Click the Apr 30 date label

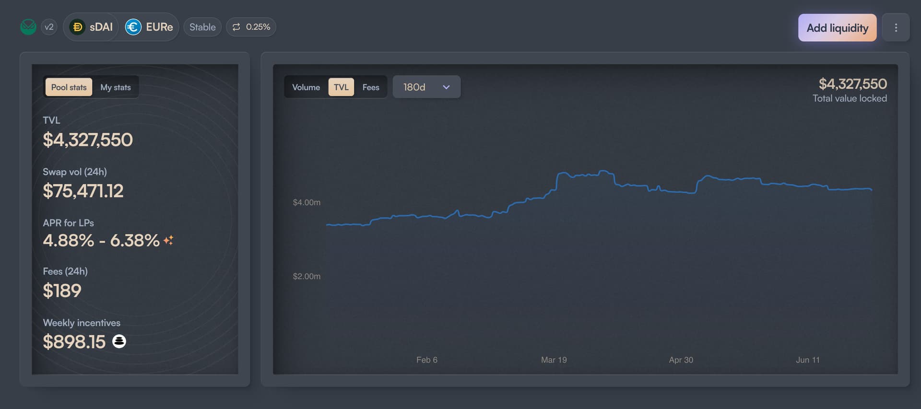[681, 360]
